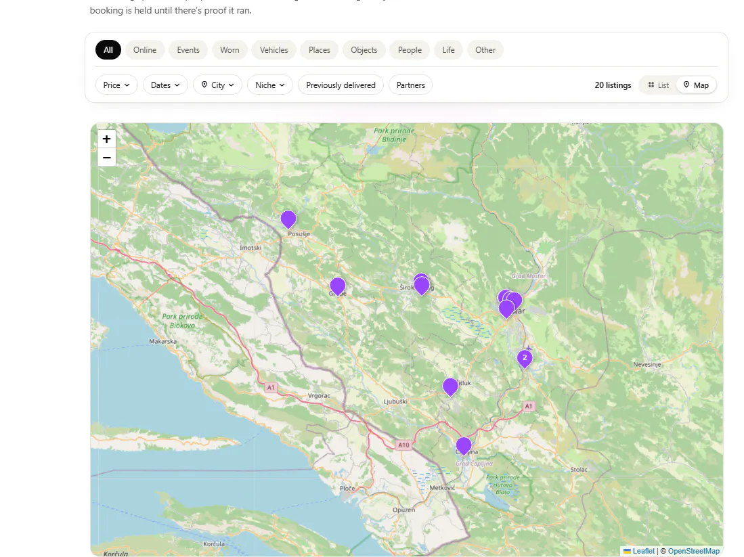Image resolution: width=744 pixels, height=557 pixels.
Task: Expand the Niche dropdown
Action: coord(270,85)
